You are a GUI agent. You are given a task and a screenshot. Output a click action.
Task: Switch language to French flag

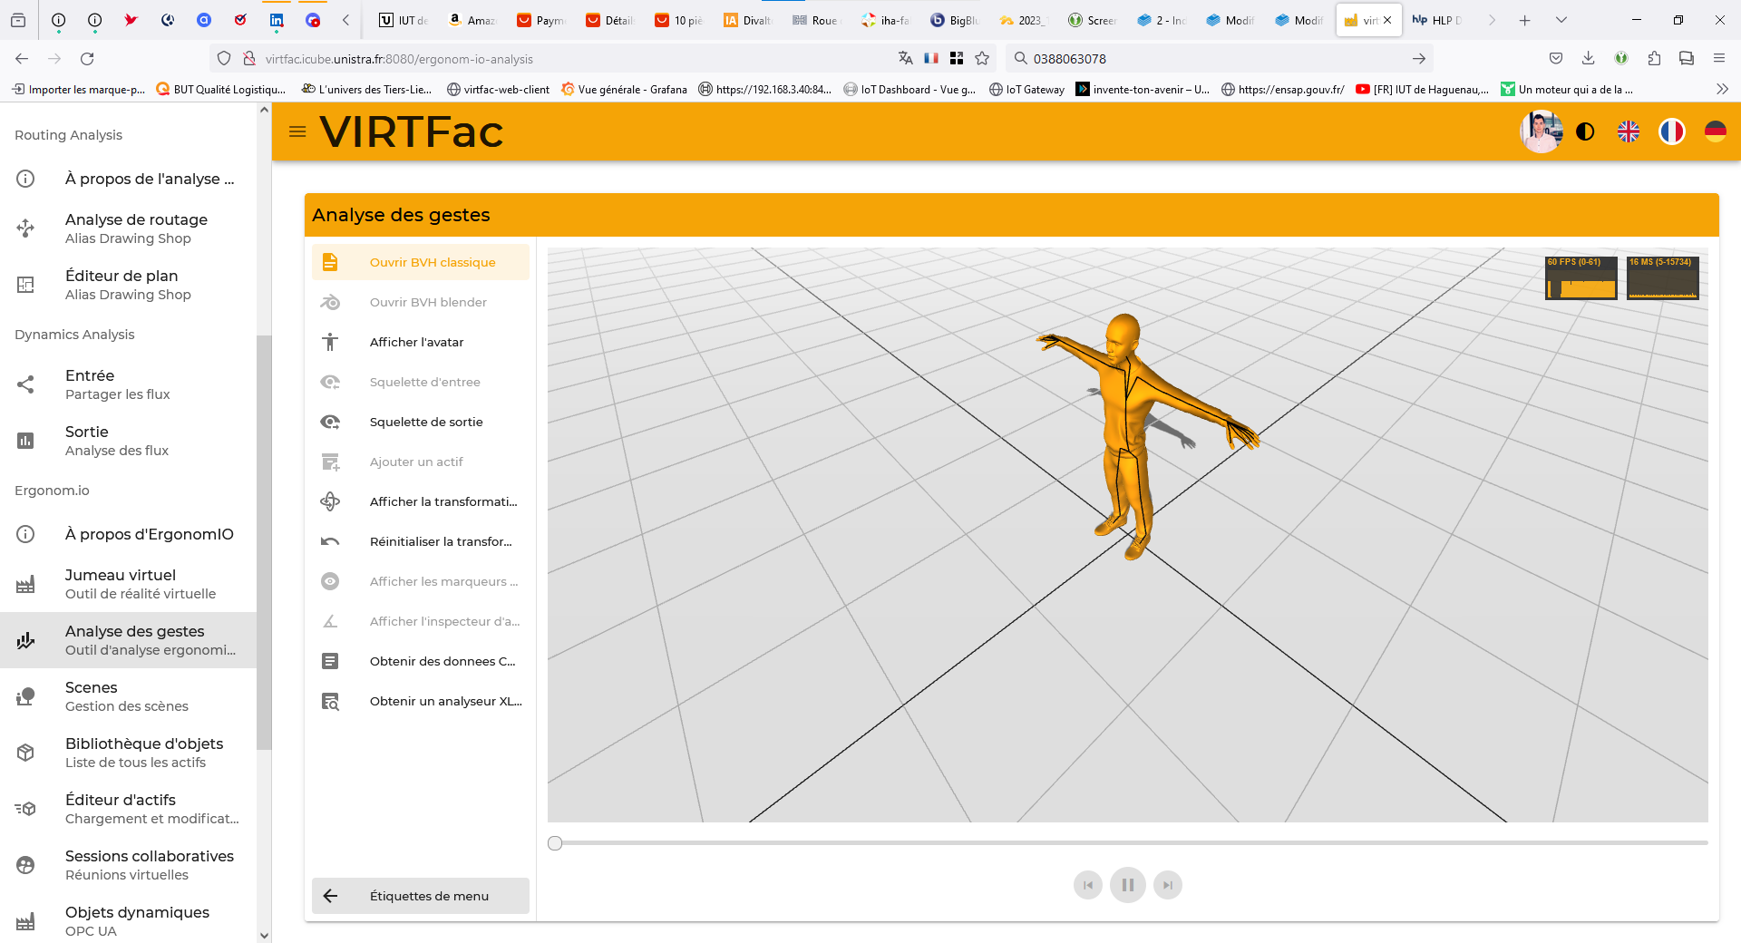coord(1672,131)
